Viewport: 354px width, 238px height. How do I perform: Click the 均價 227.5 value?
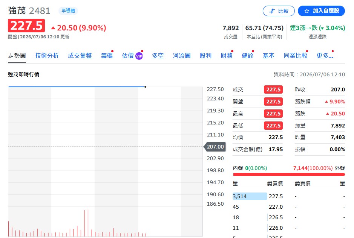coord(276,137)
